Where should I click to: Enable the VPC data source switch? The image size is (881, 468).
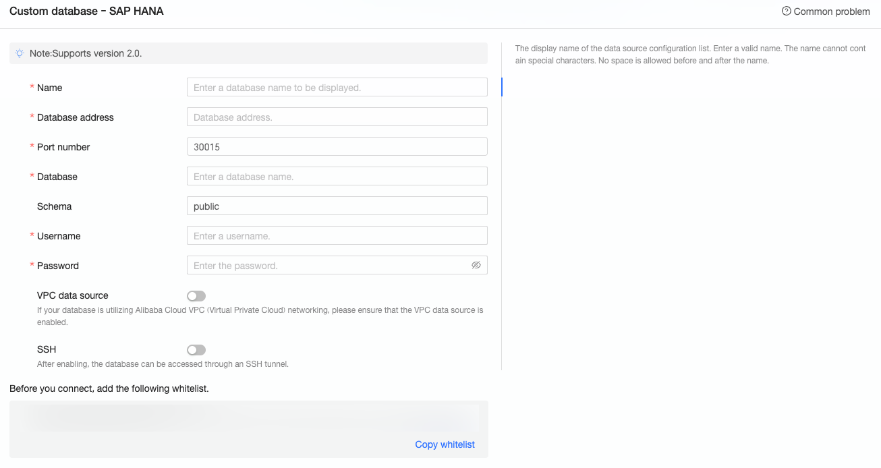coord(196,296)
